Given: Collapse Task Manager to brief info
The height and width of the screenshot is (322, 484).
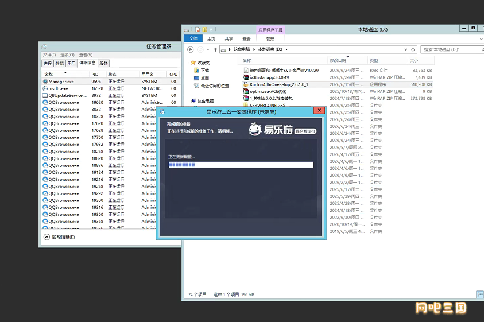Looking at the screenshot, I should tap(60, 237).
